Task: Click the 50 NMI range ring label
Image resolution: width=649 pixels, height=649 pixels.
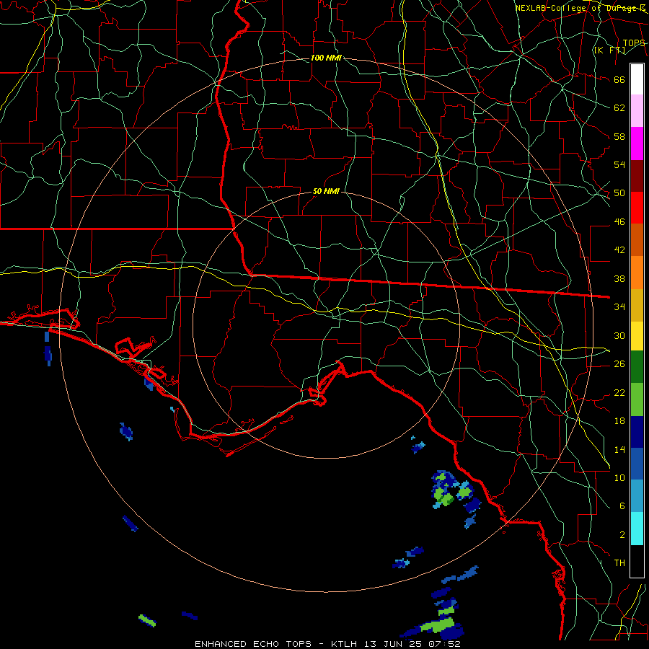Action: pyautogui.click(x=326, y=191)
